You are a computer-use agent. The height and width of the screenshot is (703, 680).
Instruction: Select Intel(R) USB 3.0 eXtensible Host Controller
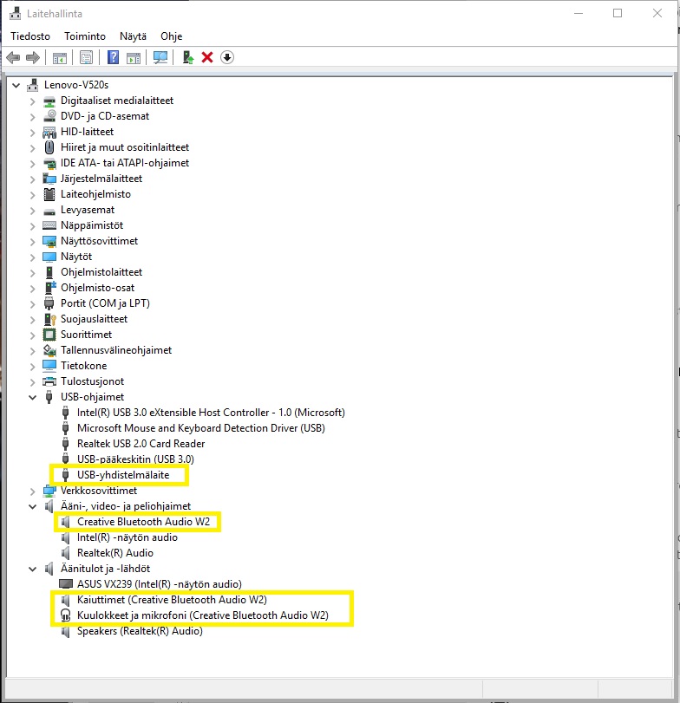[211, 413]
